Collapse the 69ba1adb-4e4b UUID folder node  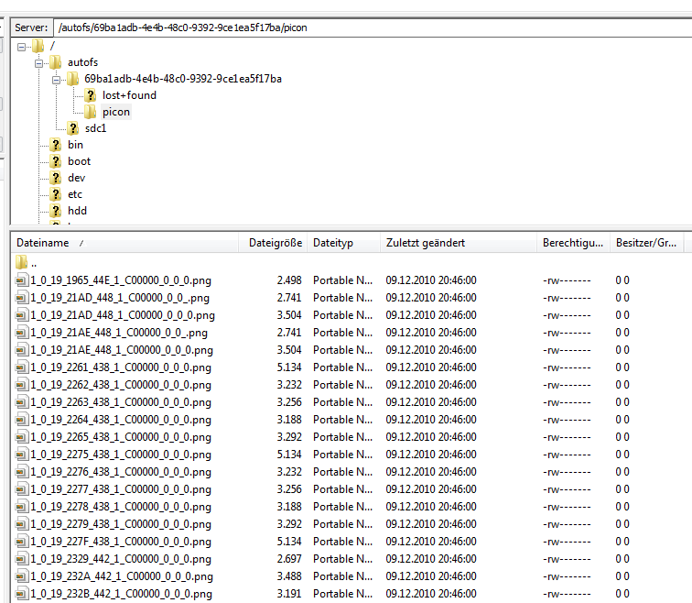pyautogui.click(x=57, y=79)
